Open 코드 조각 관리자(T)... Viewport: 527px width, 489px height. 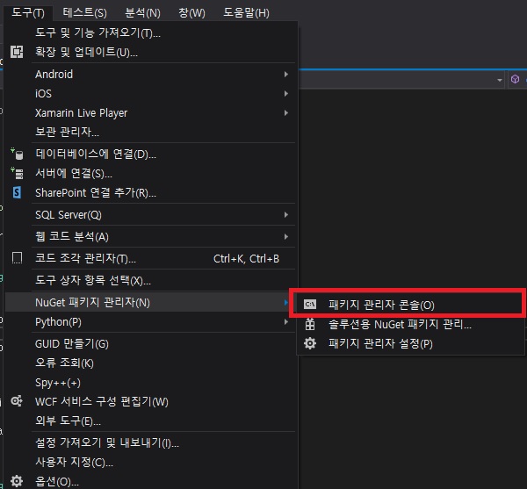tap(85, 258)
